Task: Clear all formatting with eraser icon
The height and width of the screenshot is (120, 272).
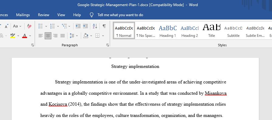Action: pos(29,26)
